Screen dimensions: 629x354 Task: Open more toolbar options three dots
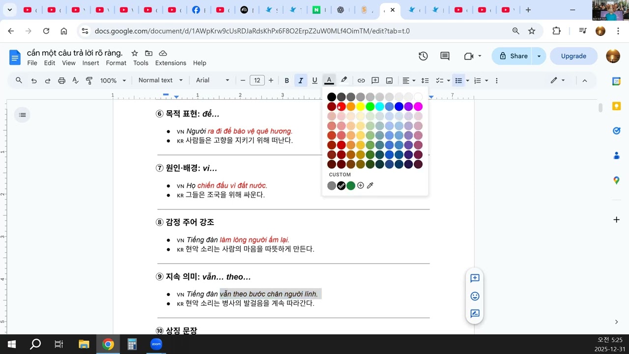click(x=497, y=81)
